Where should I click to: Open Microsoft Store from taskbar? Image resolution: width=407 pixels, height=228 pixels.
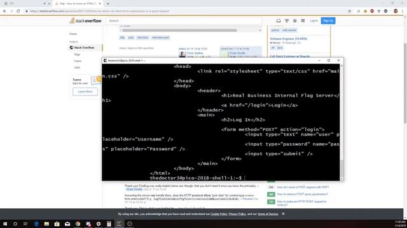[x=57, y=224]
